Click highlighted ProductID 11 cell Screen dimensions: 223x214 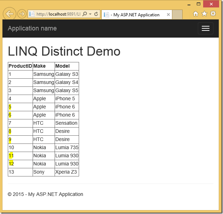tap(20, 156)
